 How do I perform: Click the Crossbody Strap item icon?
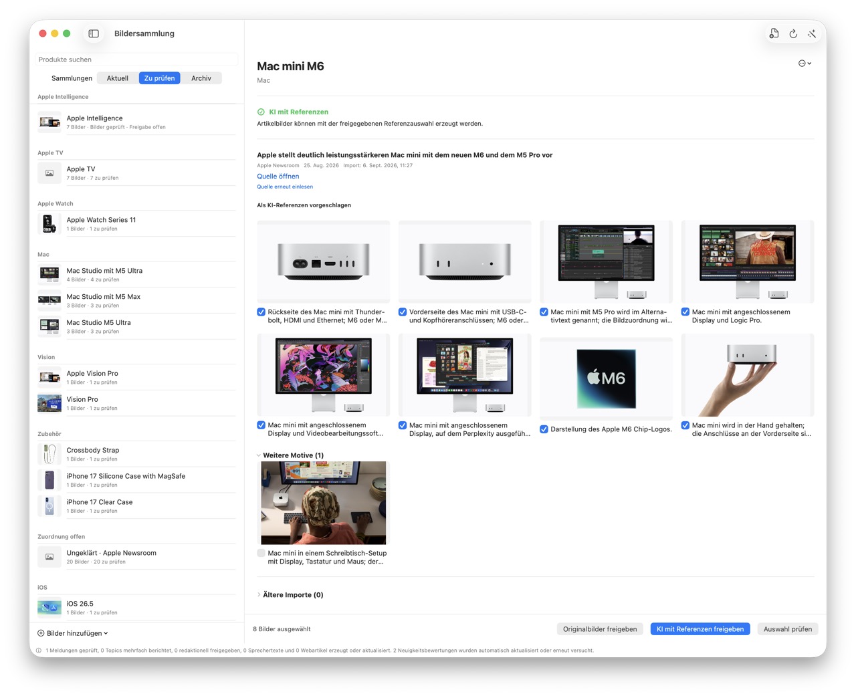click(49, 454)
